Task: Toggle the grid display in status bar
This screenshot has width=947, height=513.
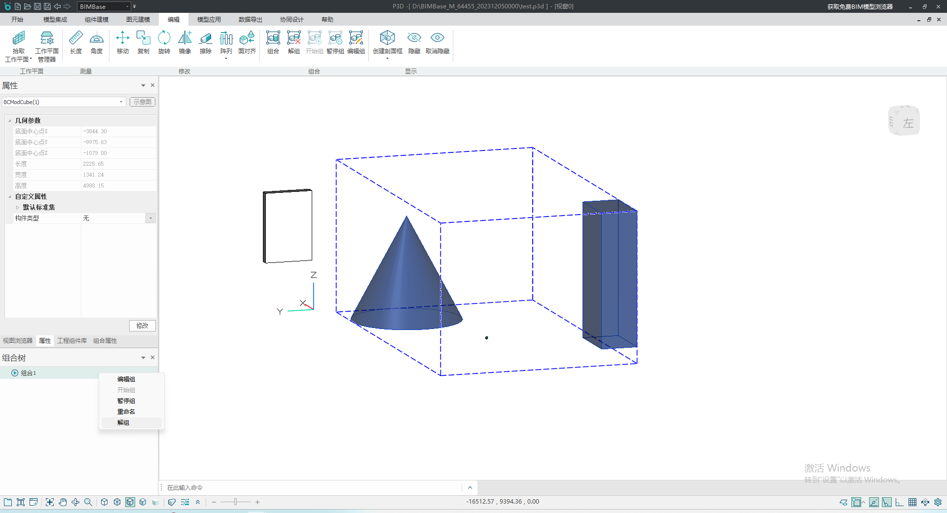Action: coord(912,502)
